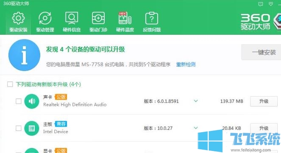Click 升级 for the Intel Device motherboard
The height and width of the screenshot is (153, 281).
[x=264, y=128]
